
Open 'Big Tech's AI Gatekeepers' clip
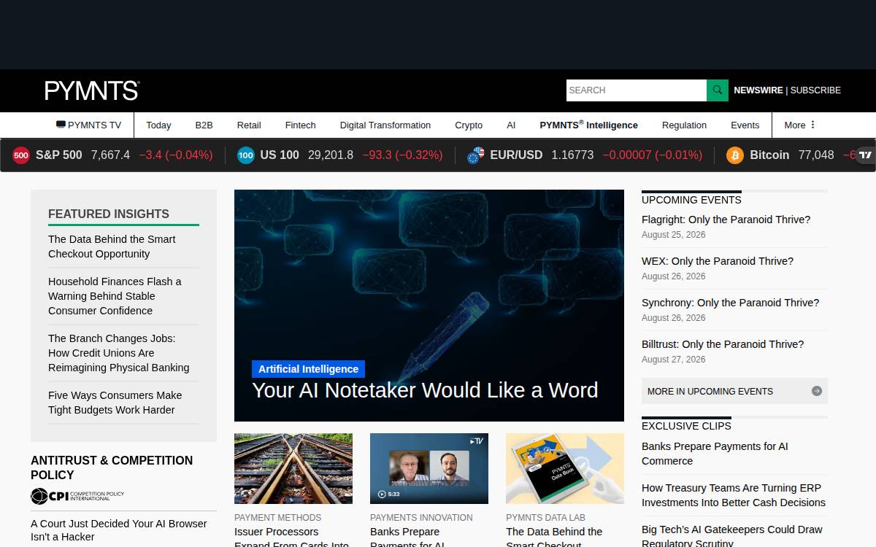731,536
